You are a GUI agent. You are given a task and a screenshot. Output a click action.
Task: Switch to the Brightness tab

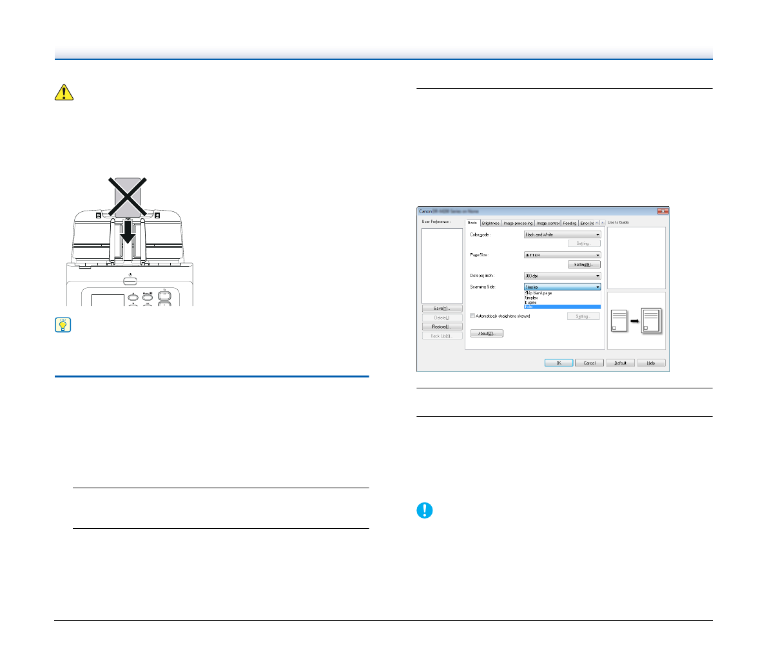[490, 223]
